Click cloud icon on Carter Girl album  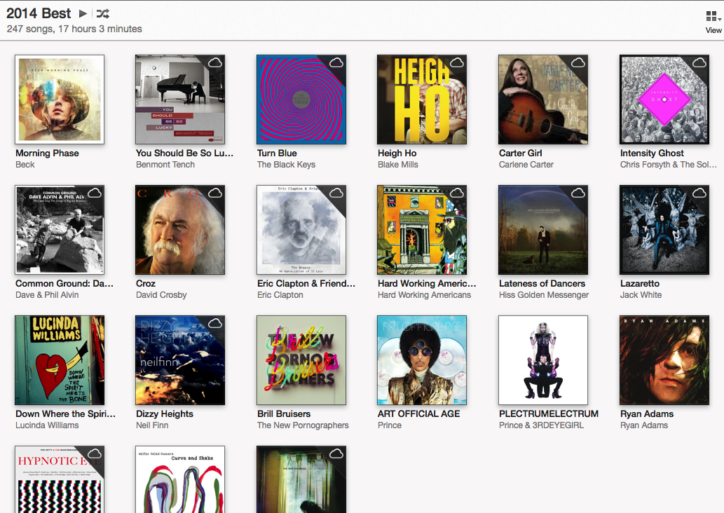578,62
